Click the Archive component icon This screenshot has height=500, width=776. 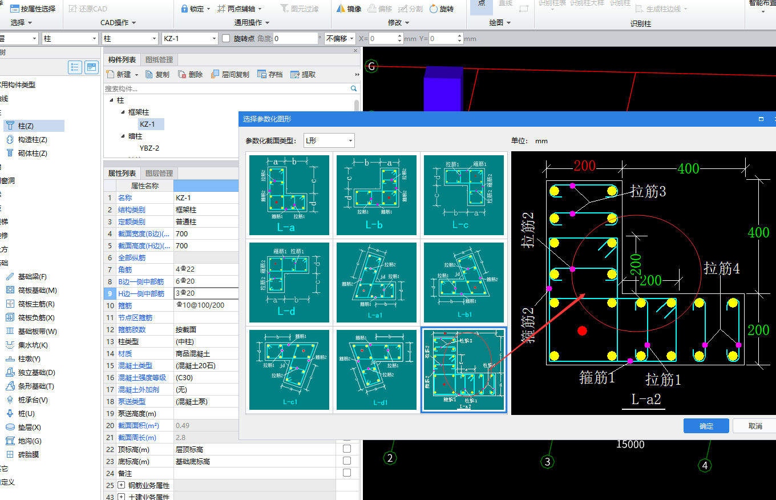[x=262, y=74]
